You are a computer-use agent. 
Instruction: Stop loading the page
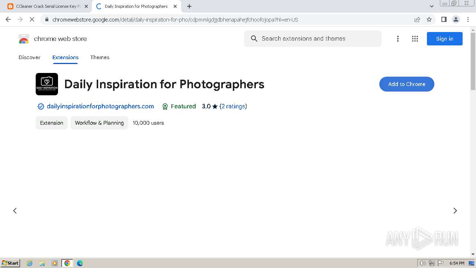[32, 19]
